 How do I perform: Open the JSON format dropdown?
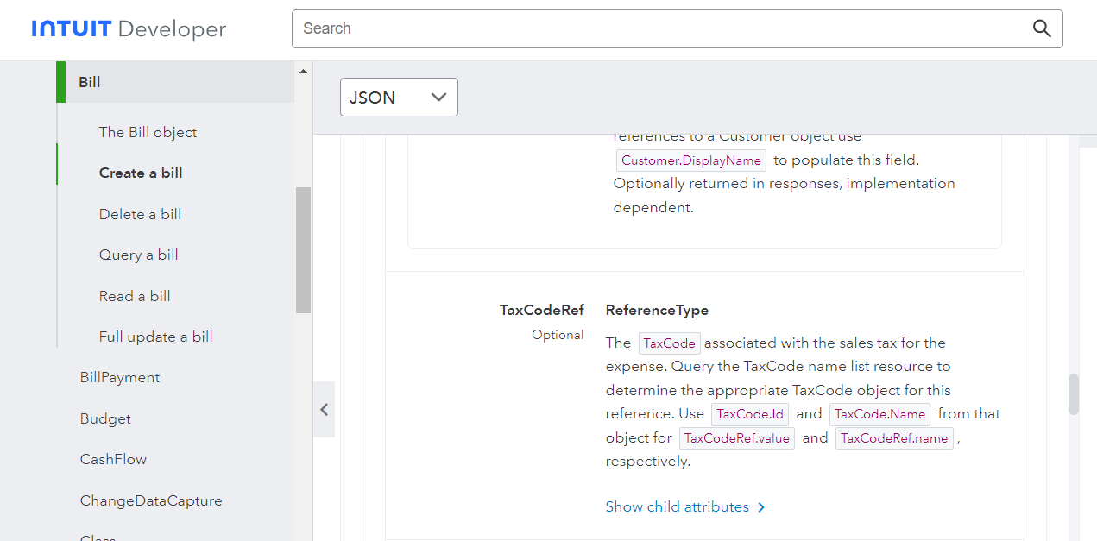(399, 98)
